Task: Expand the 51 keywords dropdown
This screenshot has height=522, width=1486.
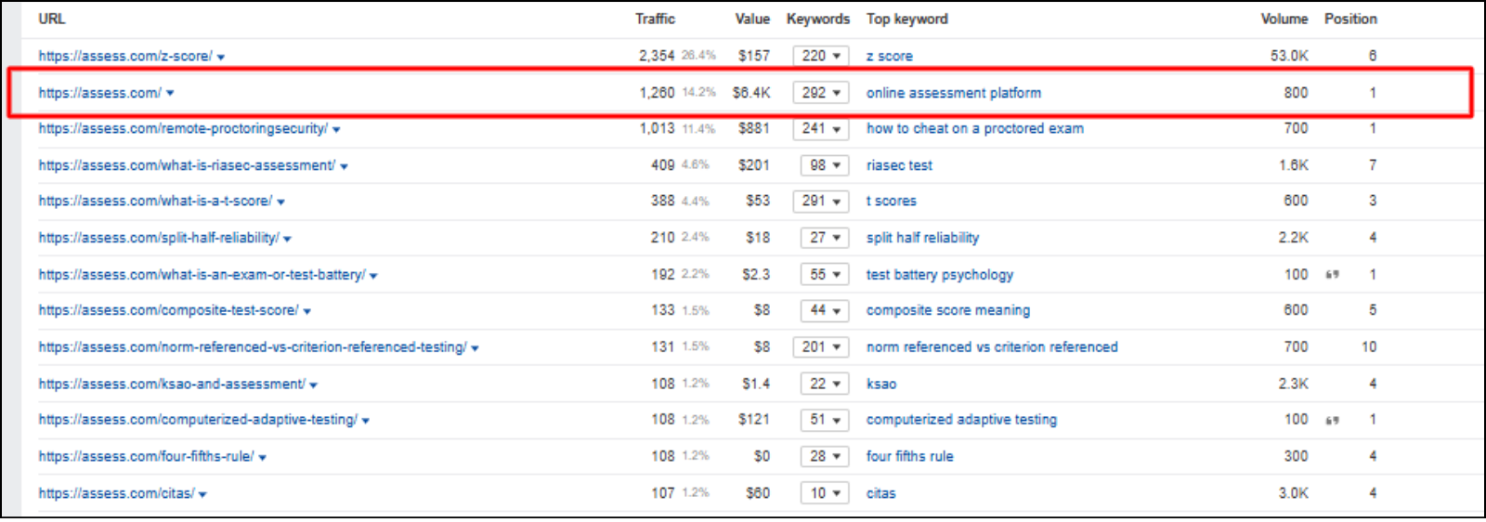Action: [825, 420]
